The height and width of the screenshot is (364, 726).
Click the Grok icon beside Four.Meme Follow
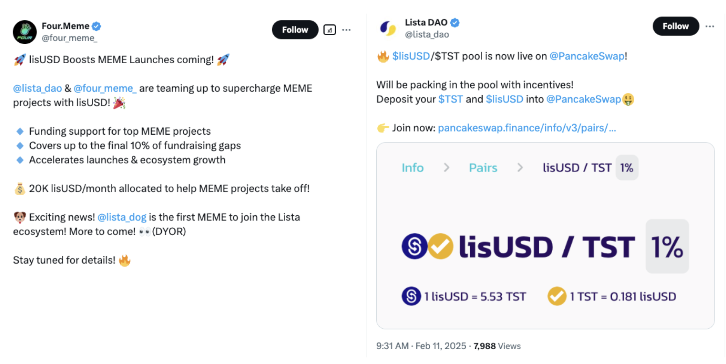[330, 30]
